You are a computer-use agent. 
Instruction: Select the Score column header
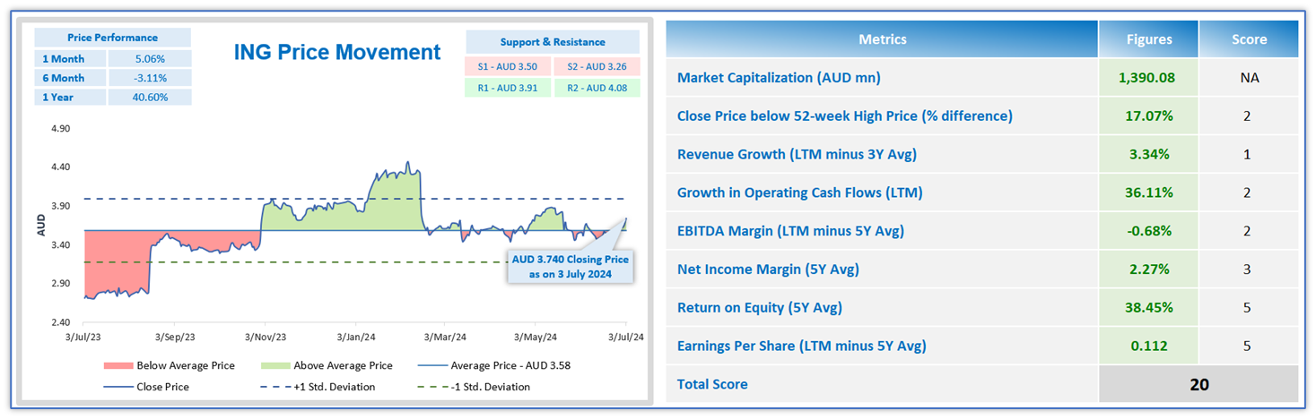pos(1249,39)
